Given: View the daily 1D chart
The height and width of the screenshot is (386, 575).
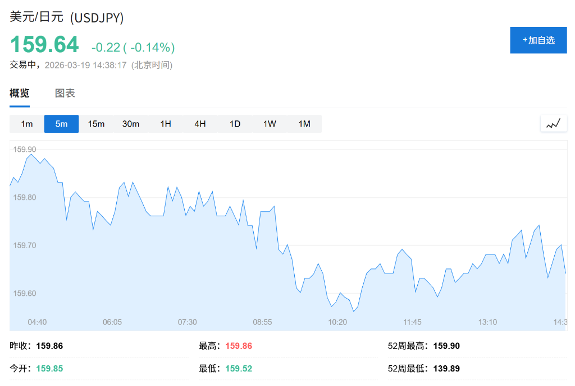Looking at the screenshot, I should click(234, 124).
